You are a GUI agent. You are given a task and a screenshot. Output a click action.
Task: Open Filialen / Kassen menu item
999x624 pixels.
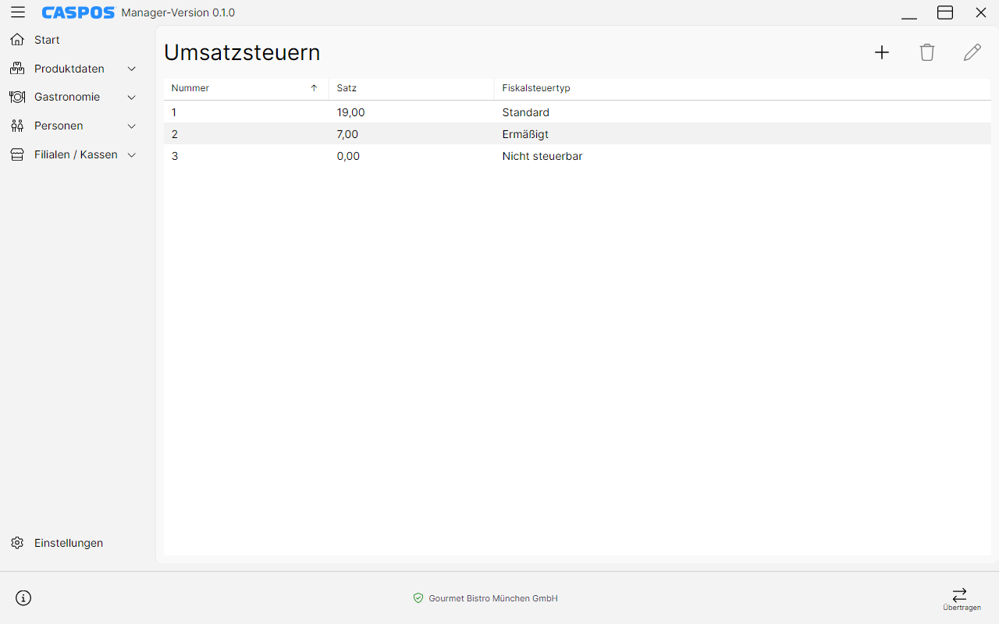pyautogui.click(x=74, y=154)
